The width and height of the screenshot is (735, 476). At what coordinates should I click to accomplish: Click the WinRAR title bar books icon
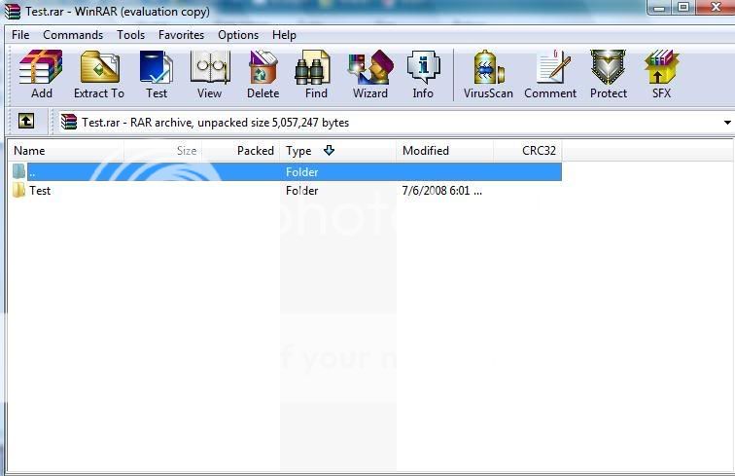pos(13,11)
